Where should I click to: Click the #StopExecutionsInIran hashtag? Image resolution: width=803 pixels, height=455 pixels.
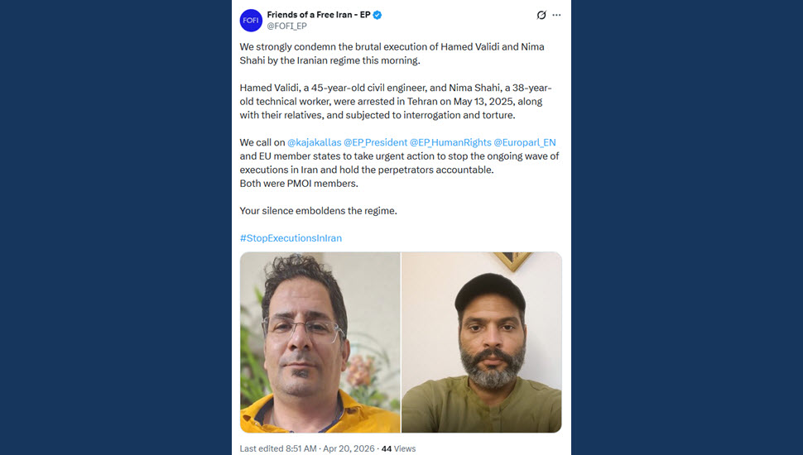point(291,238)
